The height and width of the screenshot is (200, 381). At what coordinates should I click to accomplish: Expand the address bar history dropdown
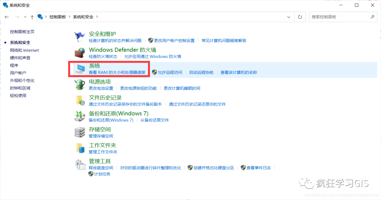[x=289, y=17]
